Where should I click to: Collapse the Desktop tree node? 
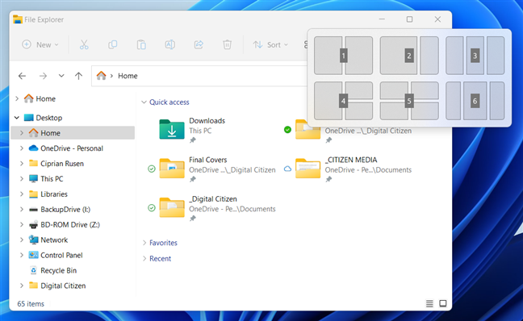pyautogui.click(x=17, y=118)
